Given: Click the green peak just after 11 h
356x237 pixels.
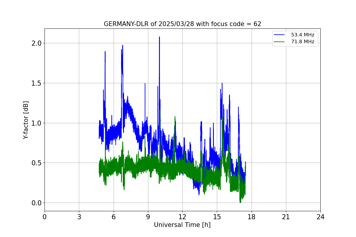Looking at the screenshot, I should coord(175,117).
